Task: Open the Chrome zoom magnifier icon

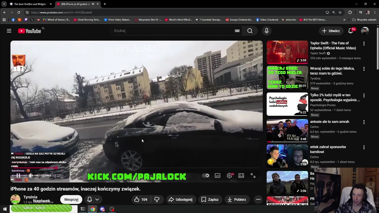Action: tap(334, 12)
